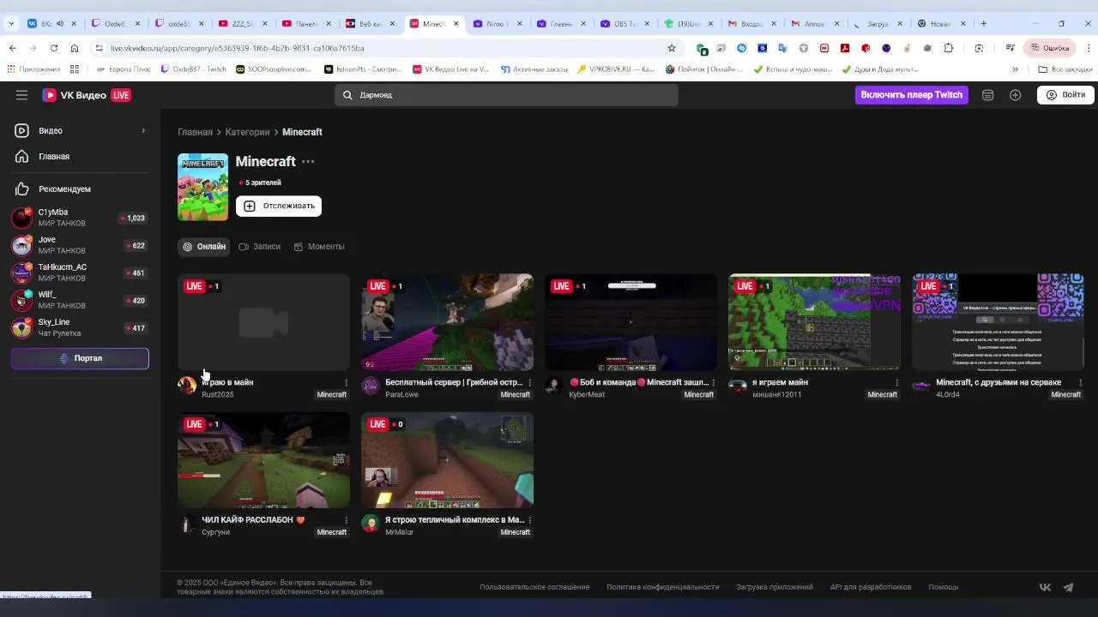Expand the Видео chevron arrow
The width and height of the screenshot is (1098, 617).
[x=143, y=130]
